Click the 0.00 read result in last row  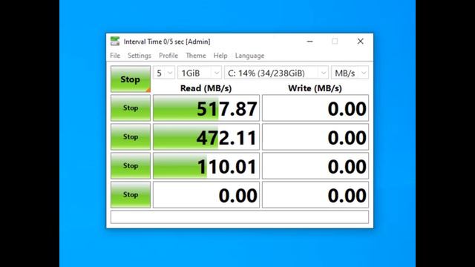(x=206, y=194)
